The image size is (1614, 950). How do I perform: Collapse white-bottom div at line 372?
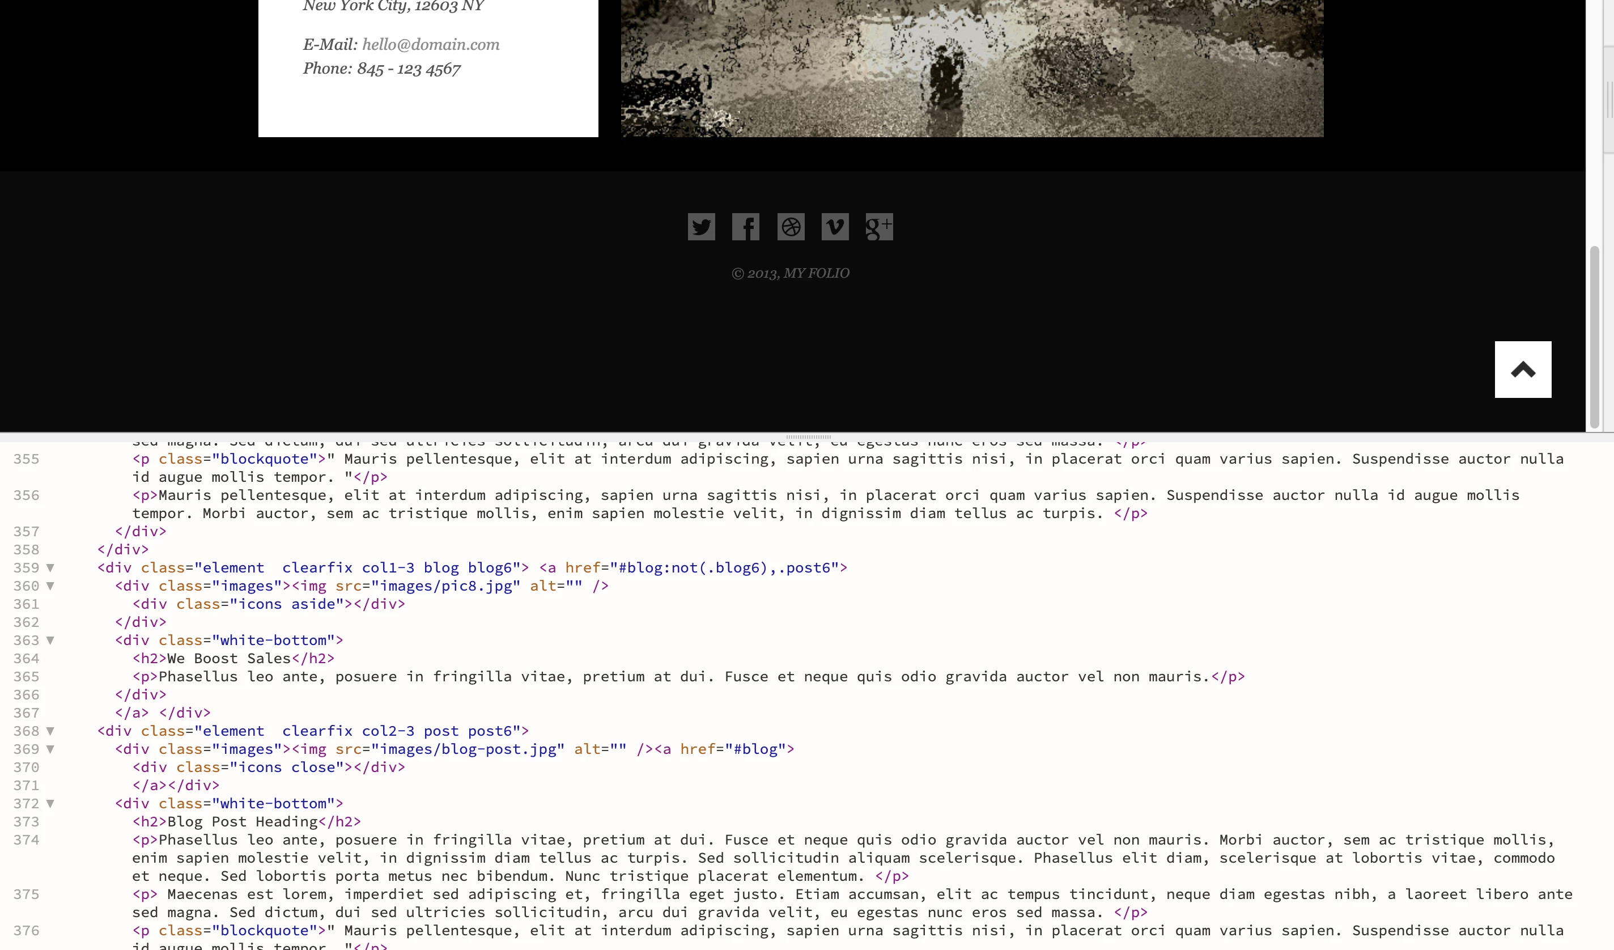pos(50,803)
